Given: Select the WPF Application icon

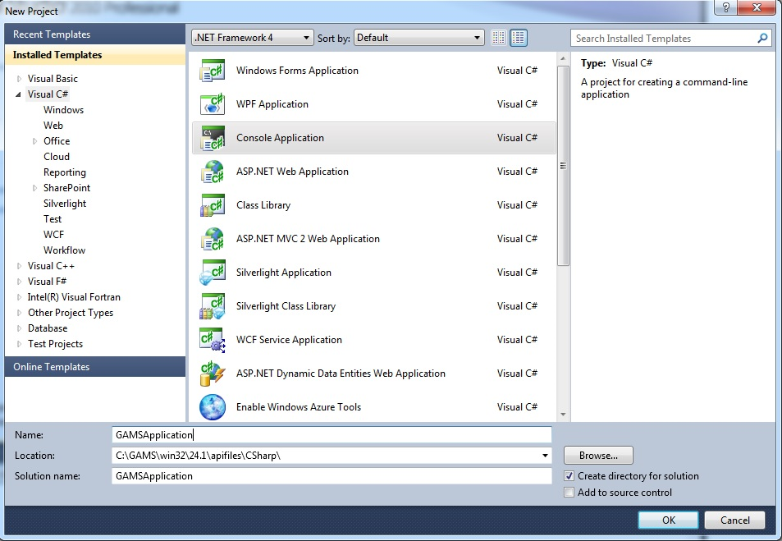Looking at the screenshot, I should [x=213, y=105].
